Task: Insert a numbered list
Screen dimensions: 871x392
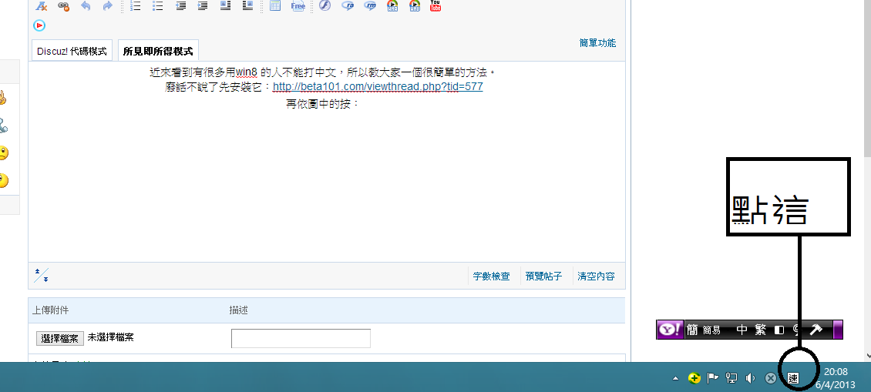Action: click(x=136, y=6)
